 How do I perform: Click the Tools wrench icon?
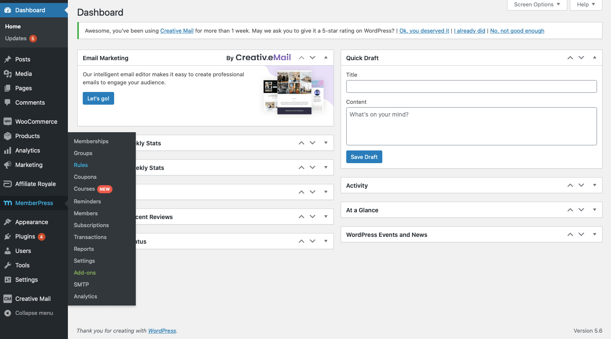(8, 265)
